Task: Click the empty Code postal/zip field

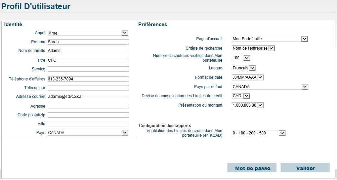Action: pos(88,115)
